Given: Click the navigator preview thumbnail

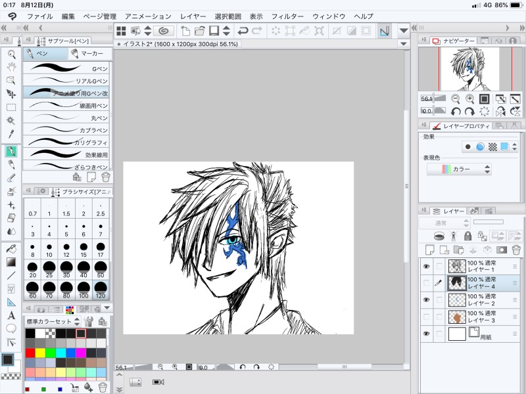Looking at the screenshot, I should point(469,69).
